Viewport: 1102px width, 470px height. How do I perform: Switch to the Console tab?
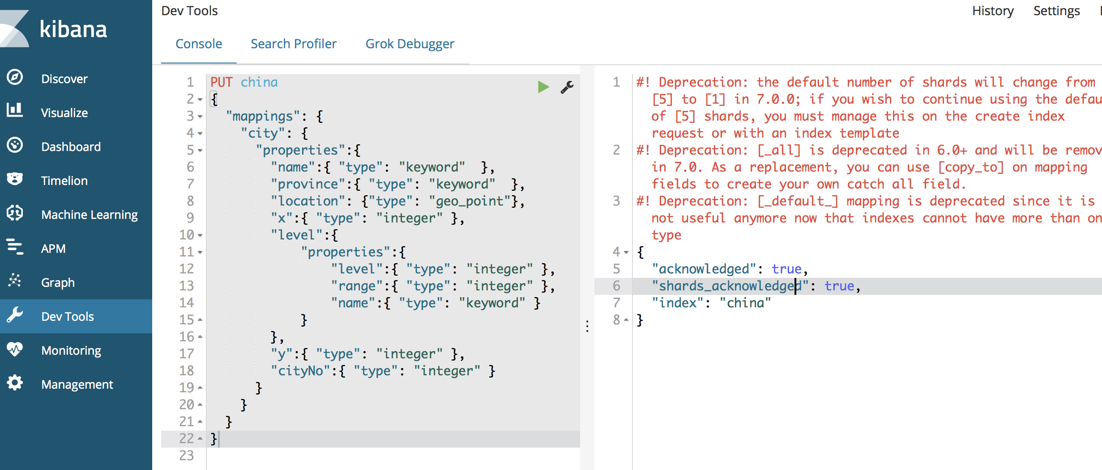(199, 44)
